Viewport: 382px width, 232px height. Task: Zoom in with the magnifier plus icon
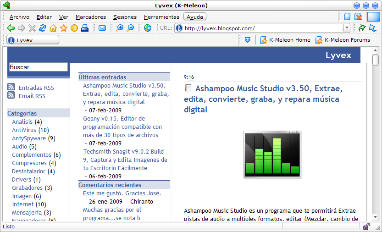point(120,28)
